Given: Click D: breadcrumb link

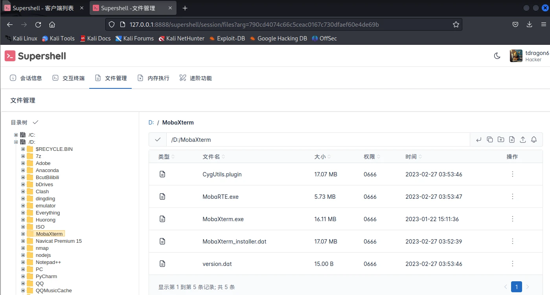Looking at the screenshot, I should click(151, 122).
